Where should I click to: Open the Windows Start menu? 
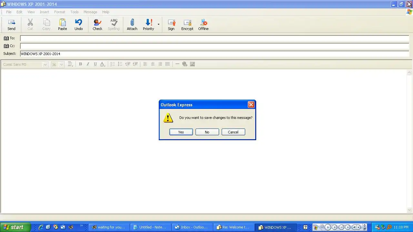pyautogui.click(x=15, y=227)
